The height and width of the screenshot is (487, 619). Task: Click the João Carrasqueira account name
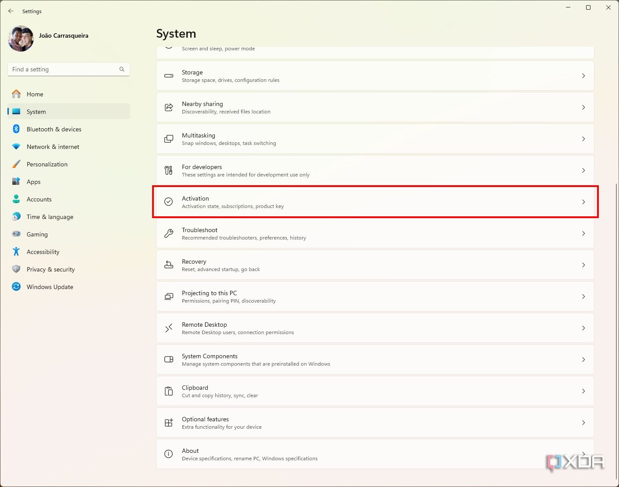[64, 35]
